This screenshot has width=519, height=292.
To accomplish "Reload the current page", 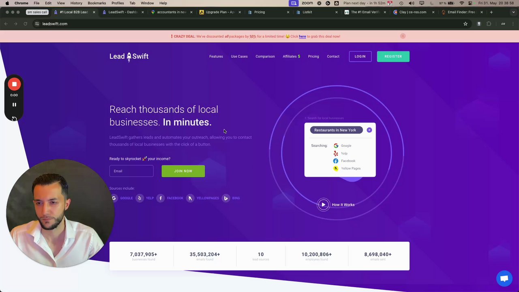I will click(x=25, y=24).
